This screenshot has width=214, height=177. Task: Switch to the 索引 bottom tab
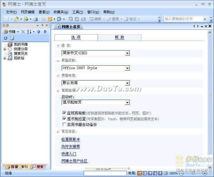tap(24, 167)
